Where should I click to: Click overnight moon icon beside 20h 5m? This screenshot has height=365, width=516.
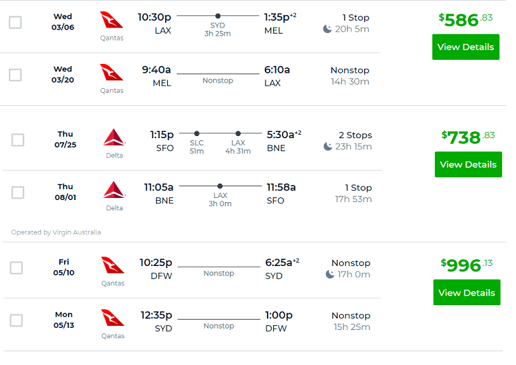(327, 30)
